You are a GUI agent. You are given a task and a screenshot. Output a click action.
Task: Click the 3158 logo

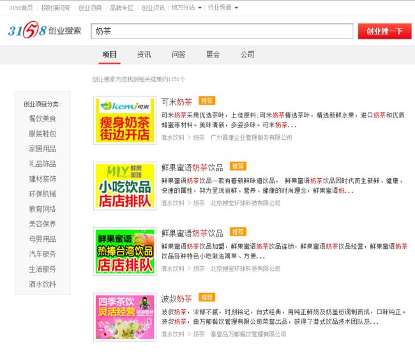[45, 30]
